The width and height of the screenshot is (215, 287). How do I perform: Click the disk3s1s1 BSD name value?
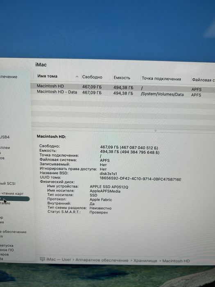tap(108, 174)
